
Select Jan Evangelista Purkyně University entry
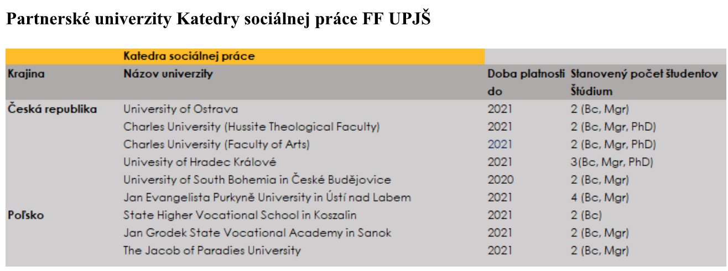coord(267,198)
